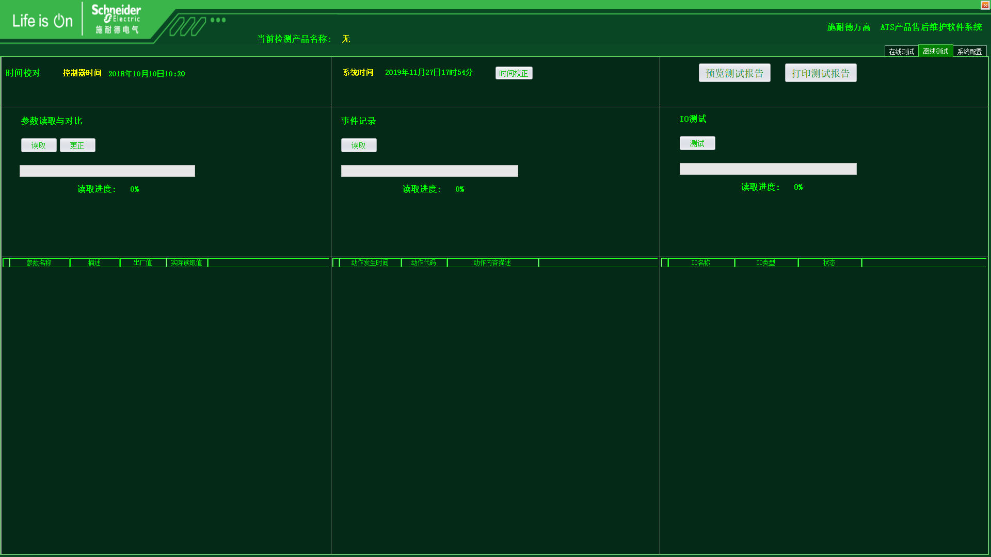Click the event record progress bar

(429, 171)
